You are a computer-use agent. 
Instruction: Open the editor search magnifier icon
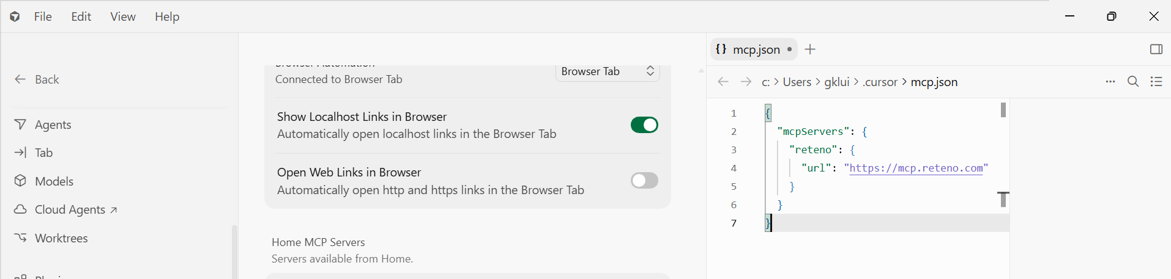[1133, 82]
